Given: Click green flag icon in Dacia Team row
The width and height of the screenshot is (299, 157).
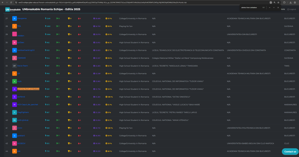Looking at the screenshot, I should pyautogui.click(x=58, y=66).
